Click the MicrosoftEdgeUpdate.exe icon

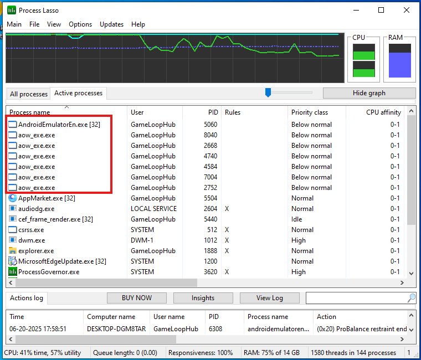[x=13, y=261]
